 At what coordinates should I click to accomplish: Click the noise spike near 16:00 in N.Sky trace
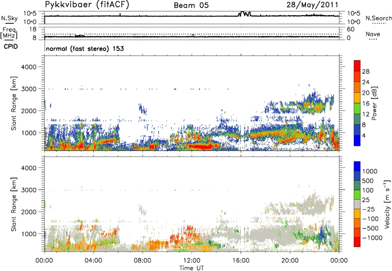pos(244,14)
